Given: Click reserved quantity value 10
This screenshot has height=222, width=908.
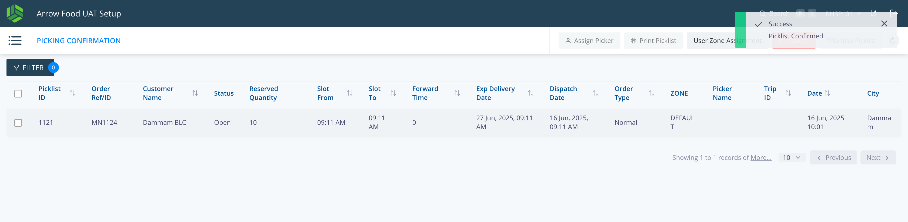Looking at the screenshot, I should pyautogui.click(x=253, y=123).
